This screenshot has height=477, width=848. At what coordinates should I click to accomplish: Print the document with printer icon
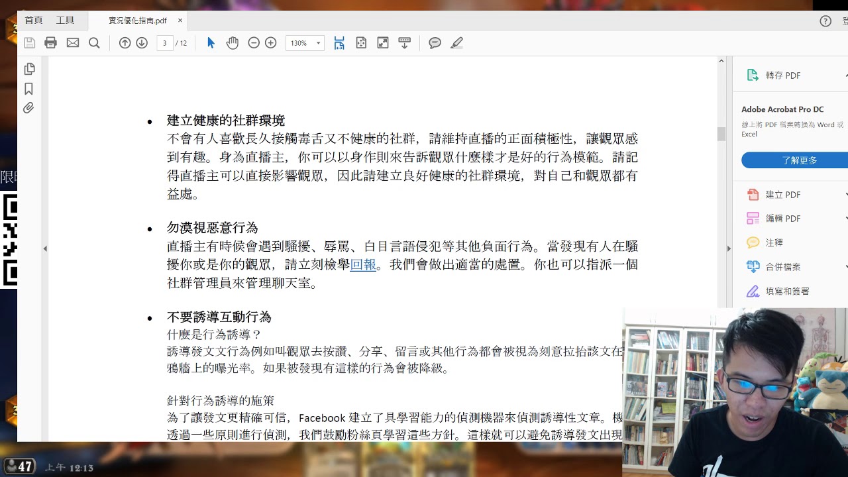pos(50,43)
